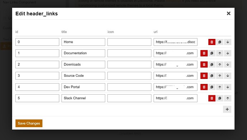
Task: Focus the icon field in Source Code row
Action: coord(129,76)
